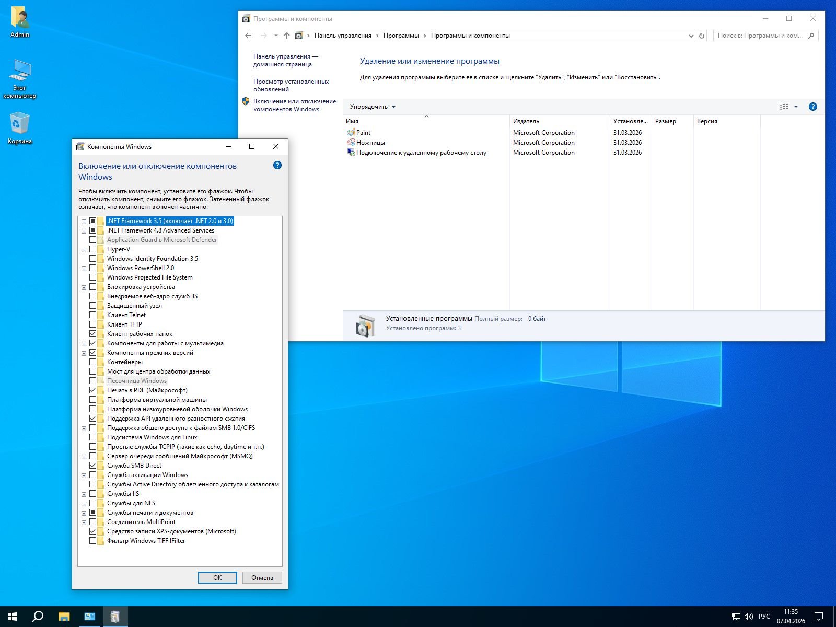Open help in Компоненты Windows dialog
The height and width of the screenshot is (627, 836).
[x=277, y=165]
